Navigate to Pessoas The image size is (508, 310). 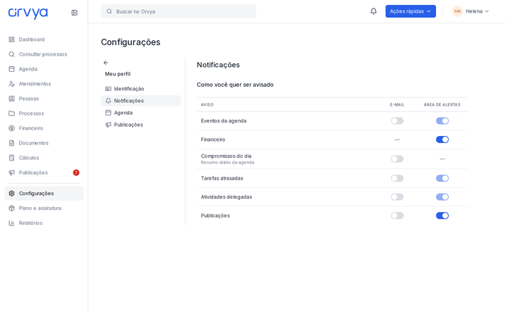point(44,99)
